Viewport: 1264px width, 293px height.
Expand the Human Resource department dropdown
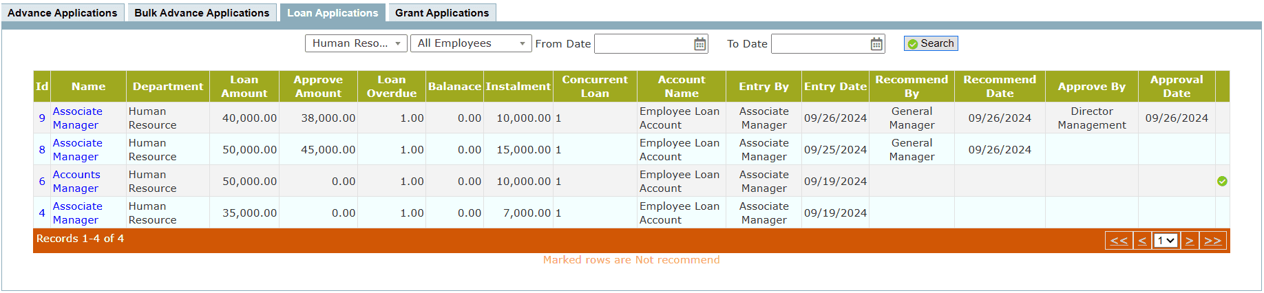(356, 43)
